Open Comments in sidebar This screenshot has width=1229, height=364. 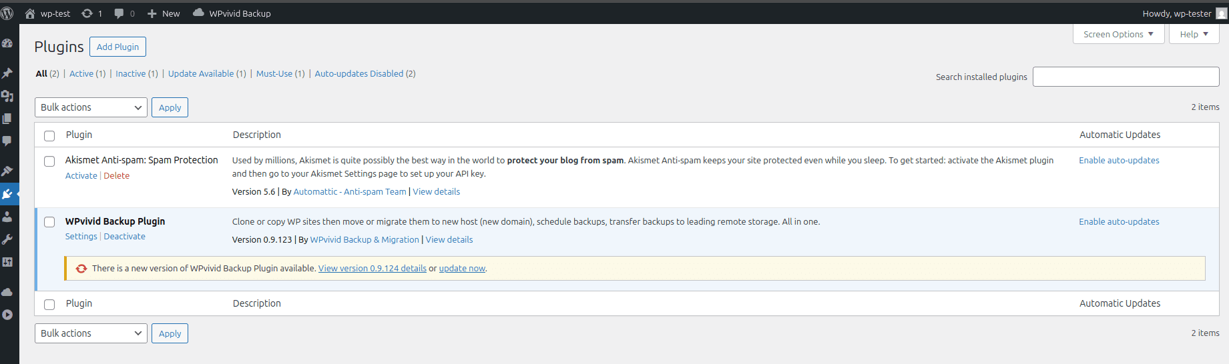coord(7,141)
